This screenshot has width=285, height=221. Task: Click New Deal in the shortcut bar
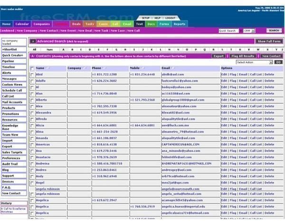(85, 31)
